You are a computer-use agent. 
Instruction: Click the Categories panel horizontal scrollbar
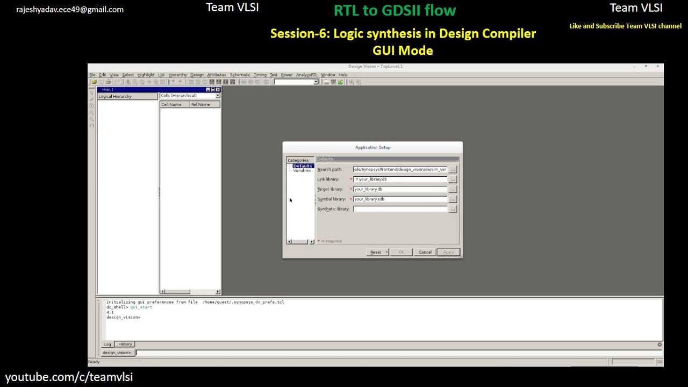coord(300,242)
